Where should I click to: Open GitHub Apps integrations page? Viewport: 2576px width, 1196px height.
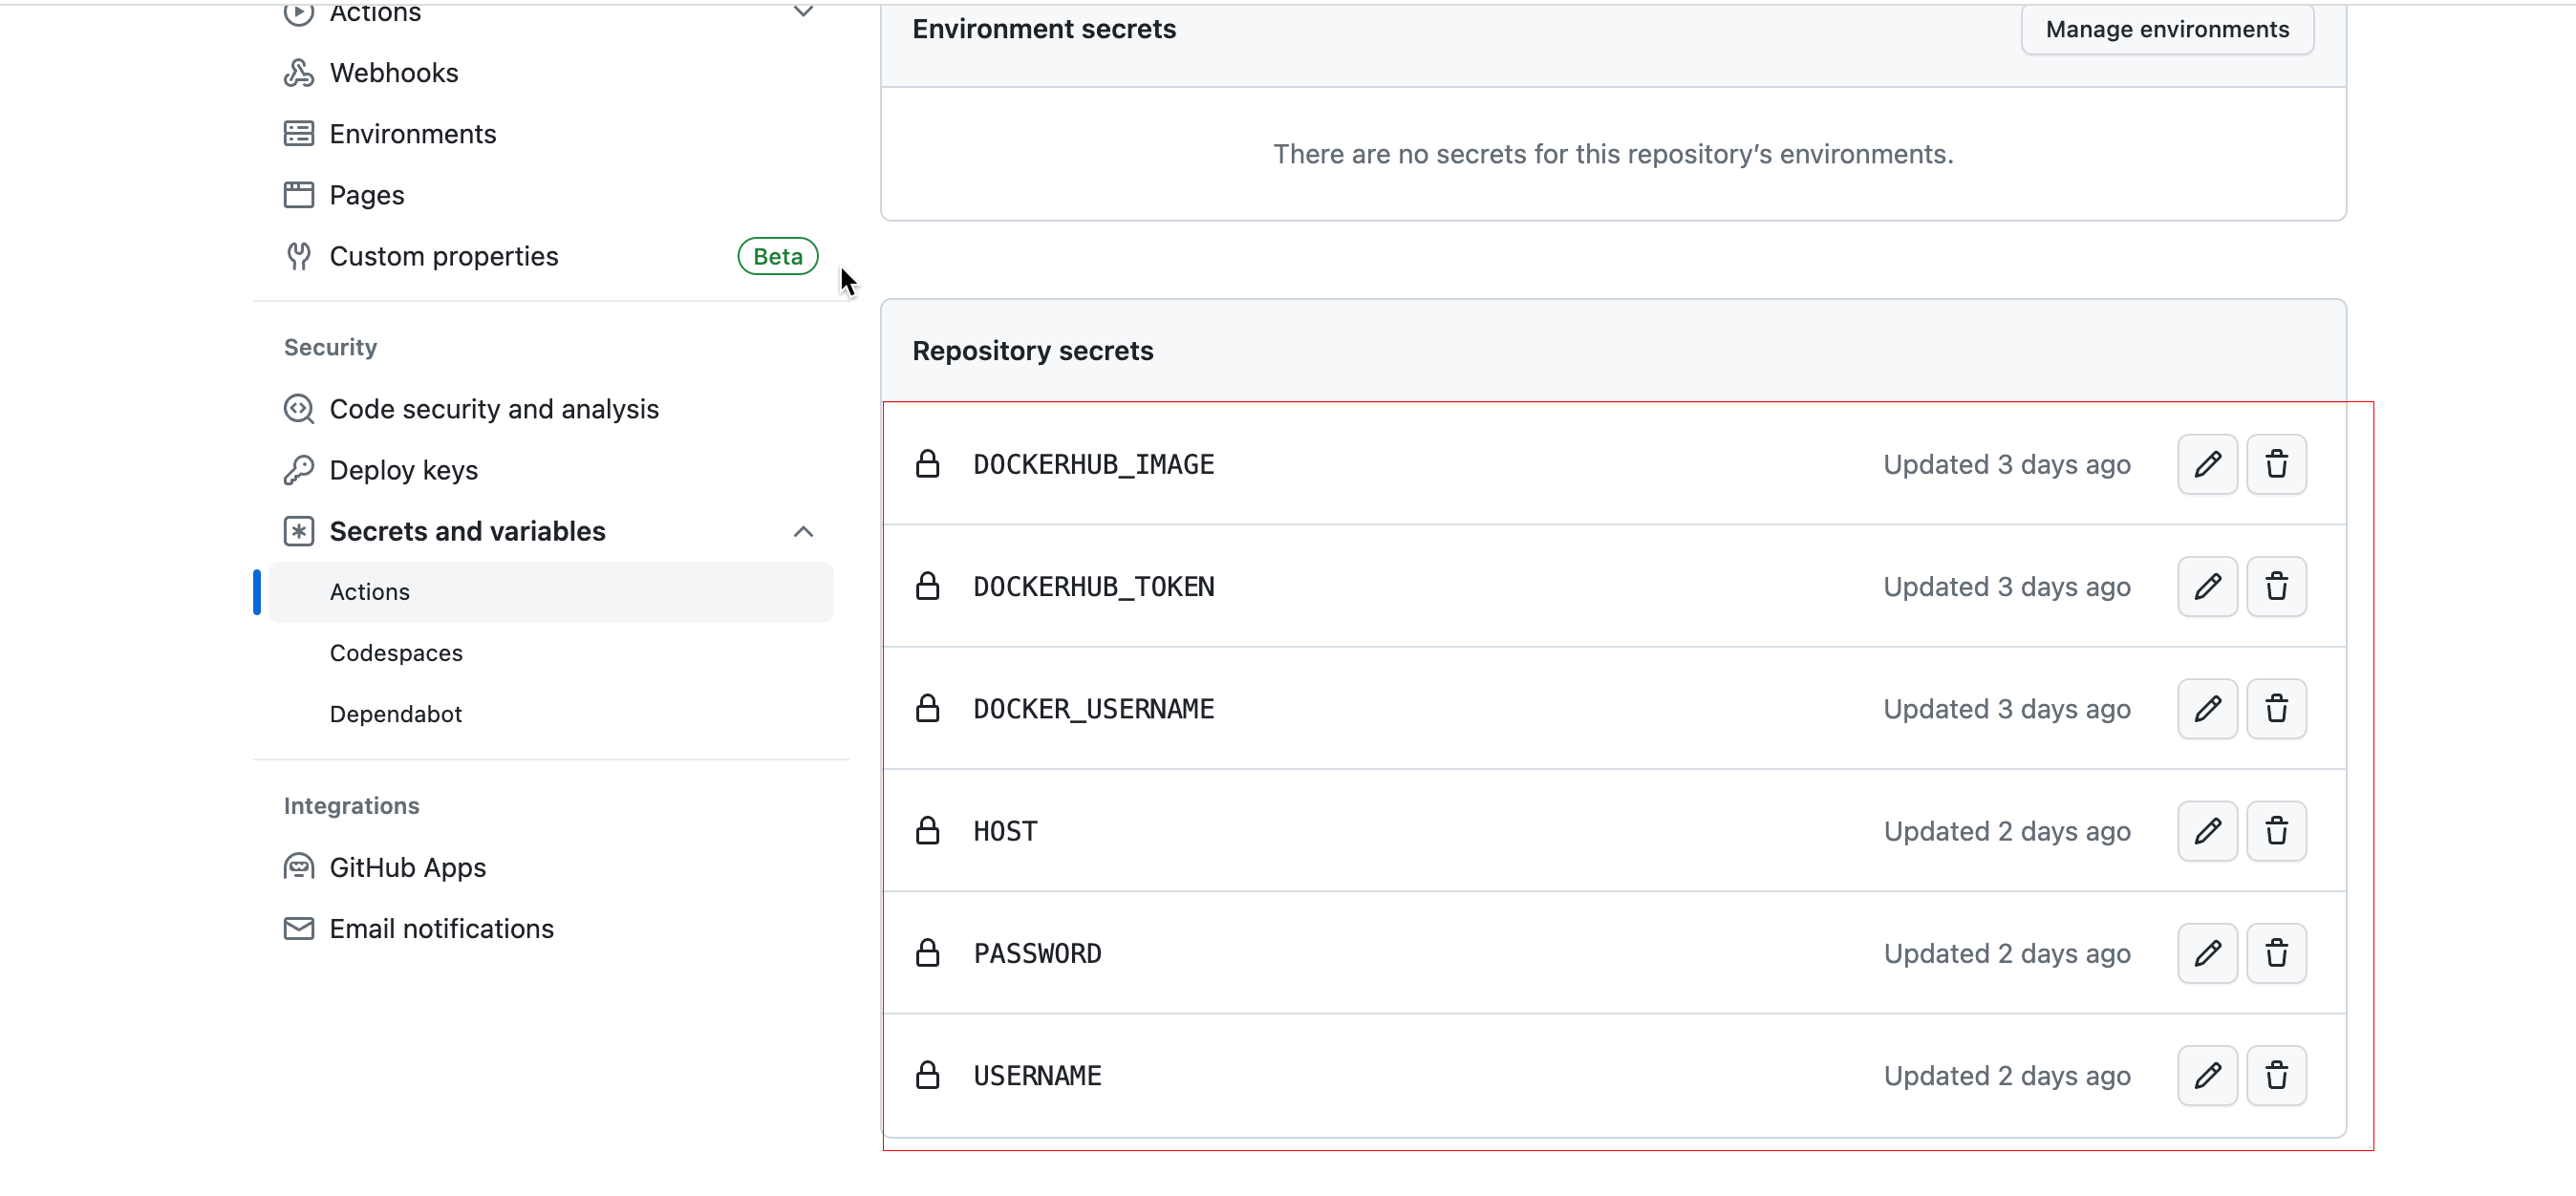(407, 867)
